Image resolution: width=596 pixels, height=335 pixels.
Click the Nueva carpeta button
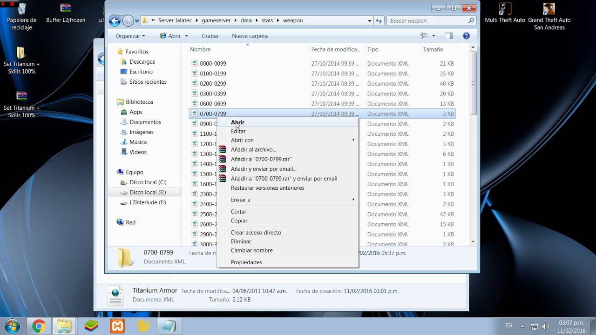(x=250, y=36)
